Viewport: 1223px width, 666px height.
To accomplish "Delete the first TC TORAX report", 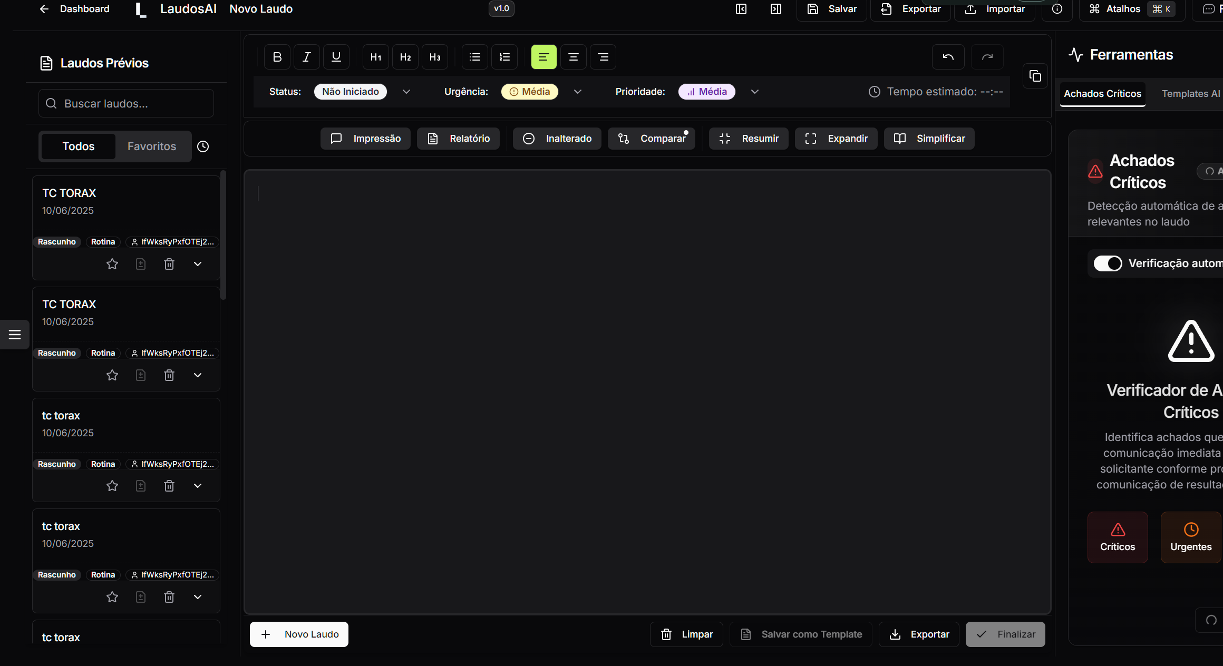I will (169, 264).
